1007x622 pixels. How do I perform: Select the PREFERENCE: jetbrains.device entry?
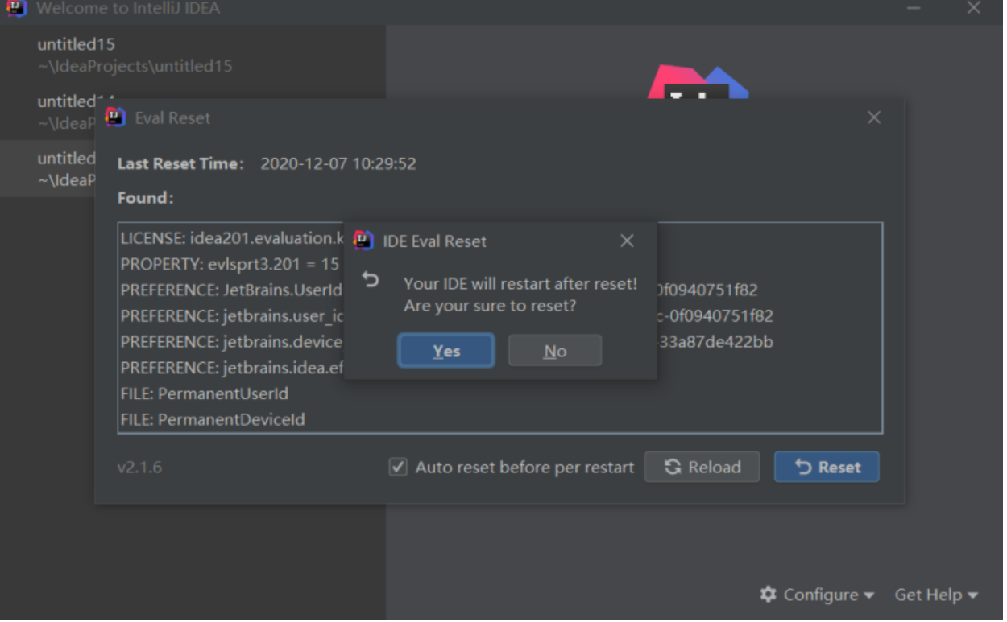pos(231,342)
